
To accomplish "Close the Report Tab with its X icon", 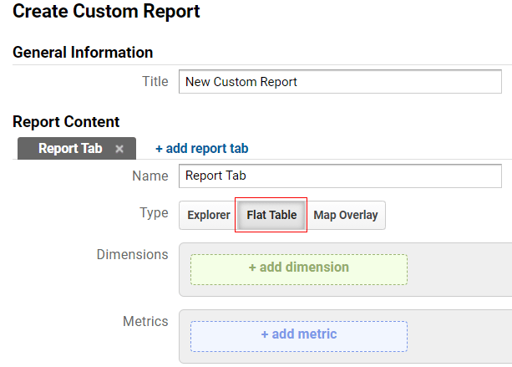I will (119, 149).
